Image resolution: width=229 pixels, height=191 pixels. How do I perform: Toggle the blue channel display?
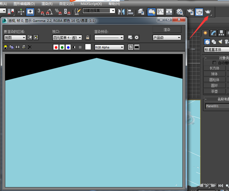[68, 47]
